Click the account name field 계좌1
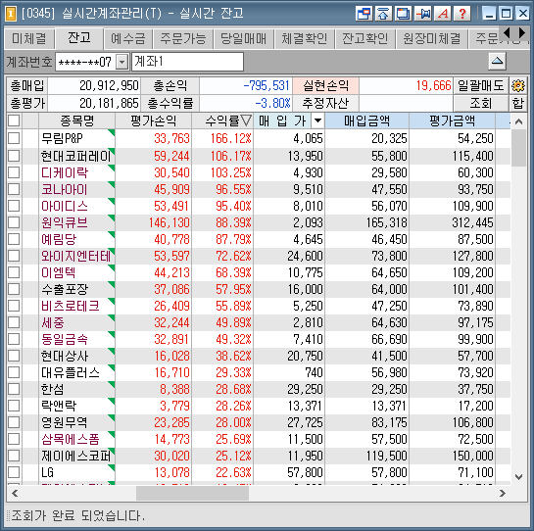The width and height of the screenshot is (534, 531). [188, 62]
